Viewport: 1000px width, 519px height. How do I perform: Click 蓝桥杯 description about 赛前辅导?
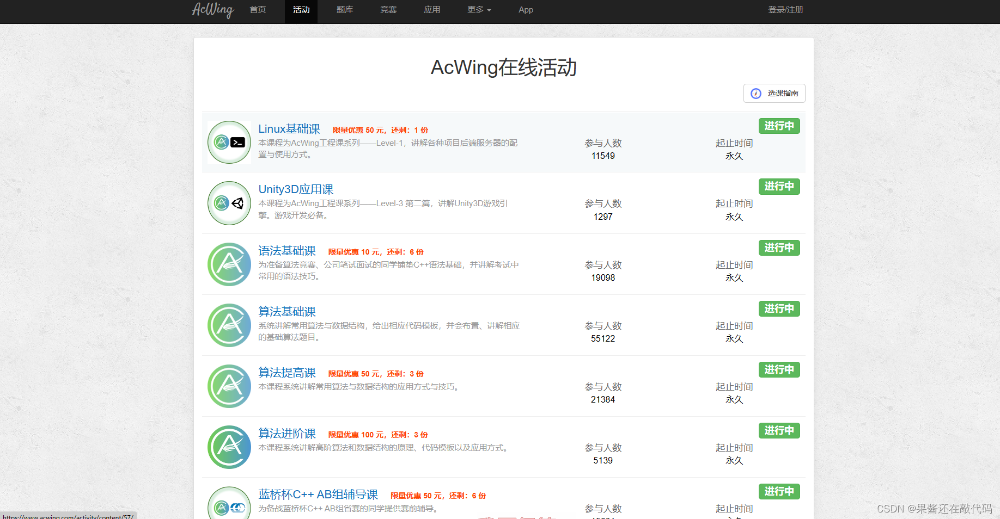coord(350,509)
